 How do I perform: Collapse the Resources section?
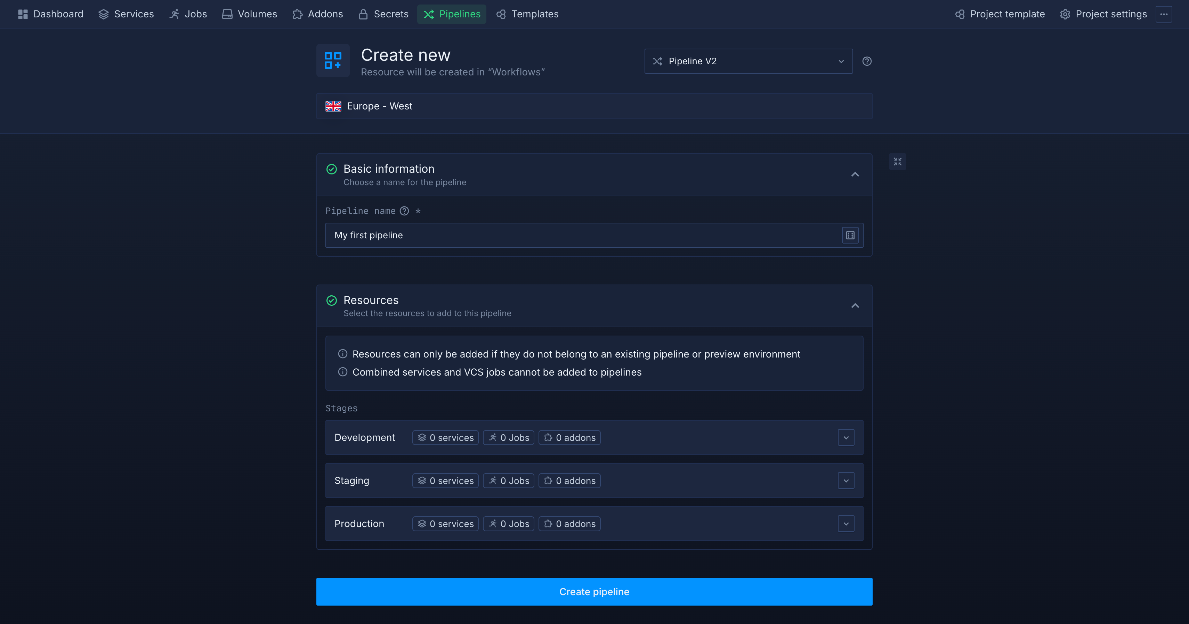click(855, 306)
